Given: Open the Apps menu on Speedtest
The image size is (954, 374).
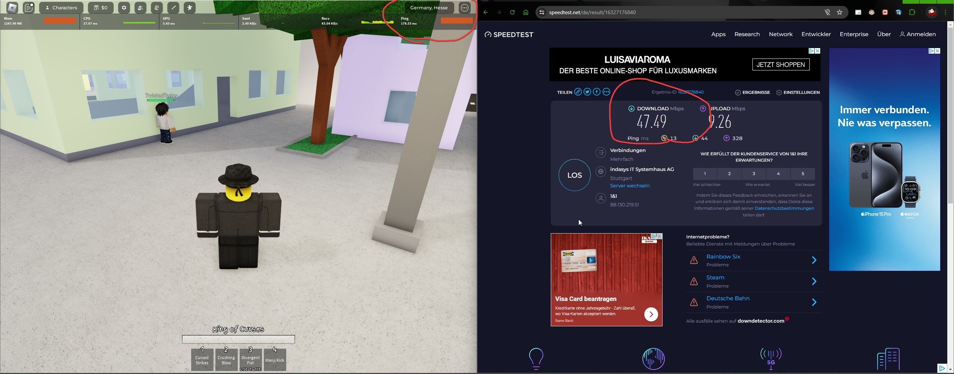Looking at the screenshot, I should click(718, 34).
